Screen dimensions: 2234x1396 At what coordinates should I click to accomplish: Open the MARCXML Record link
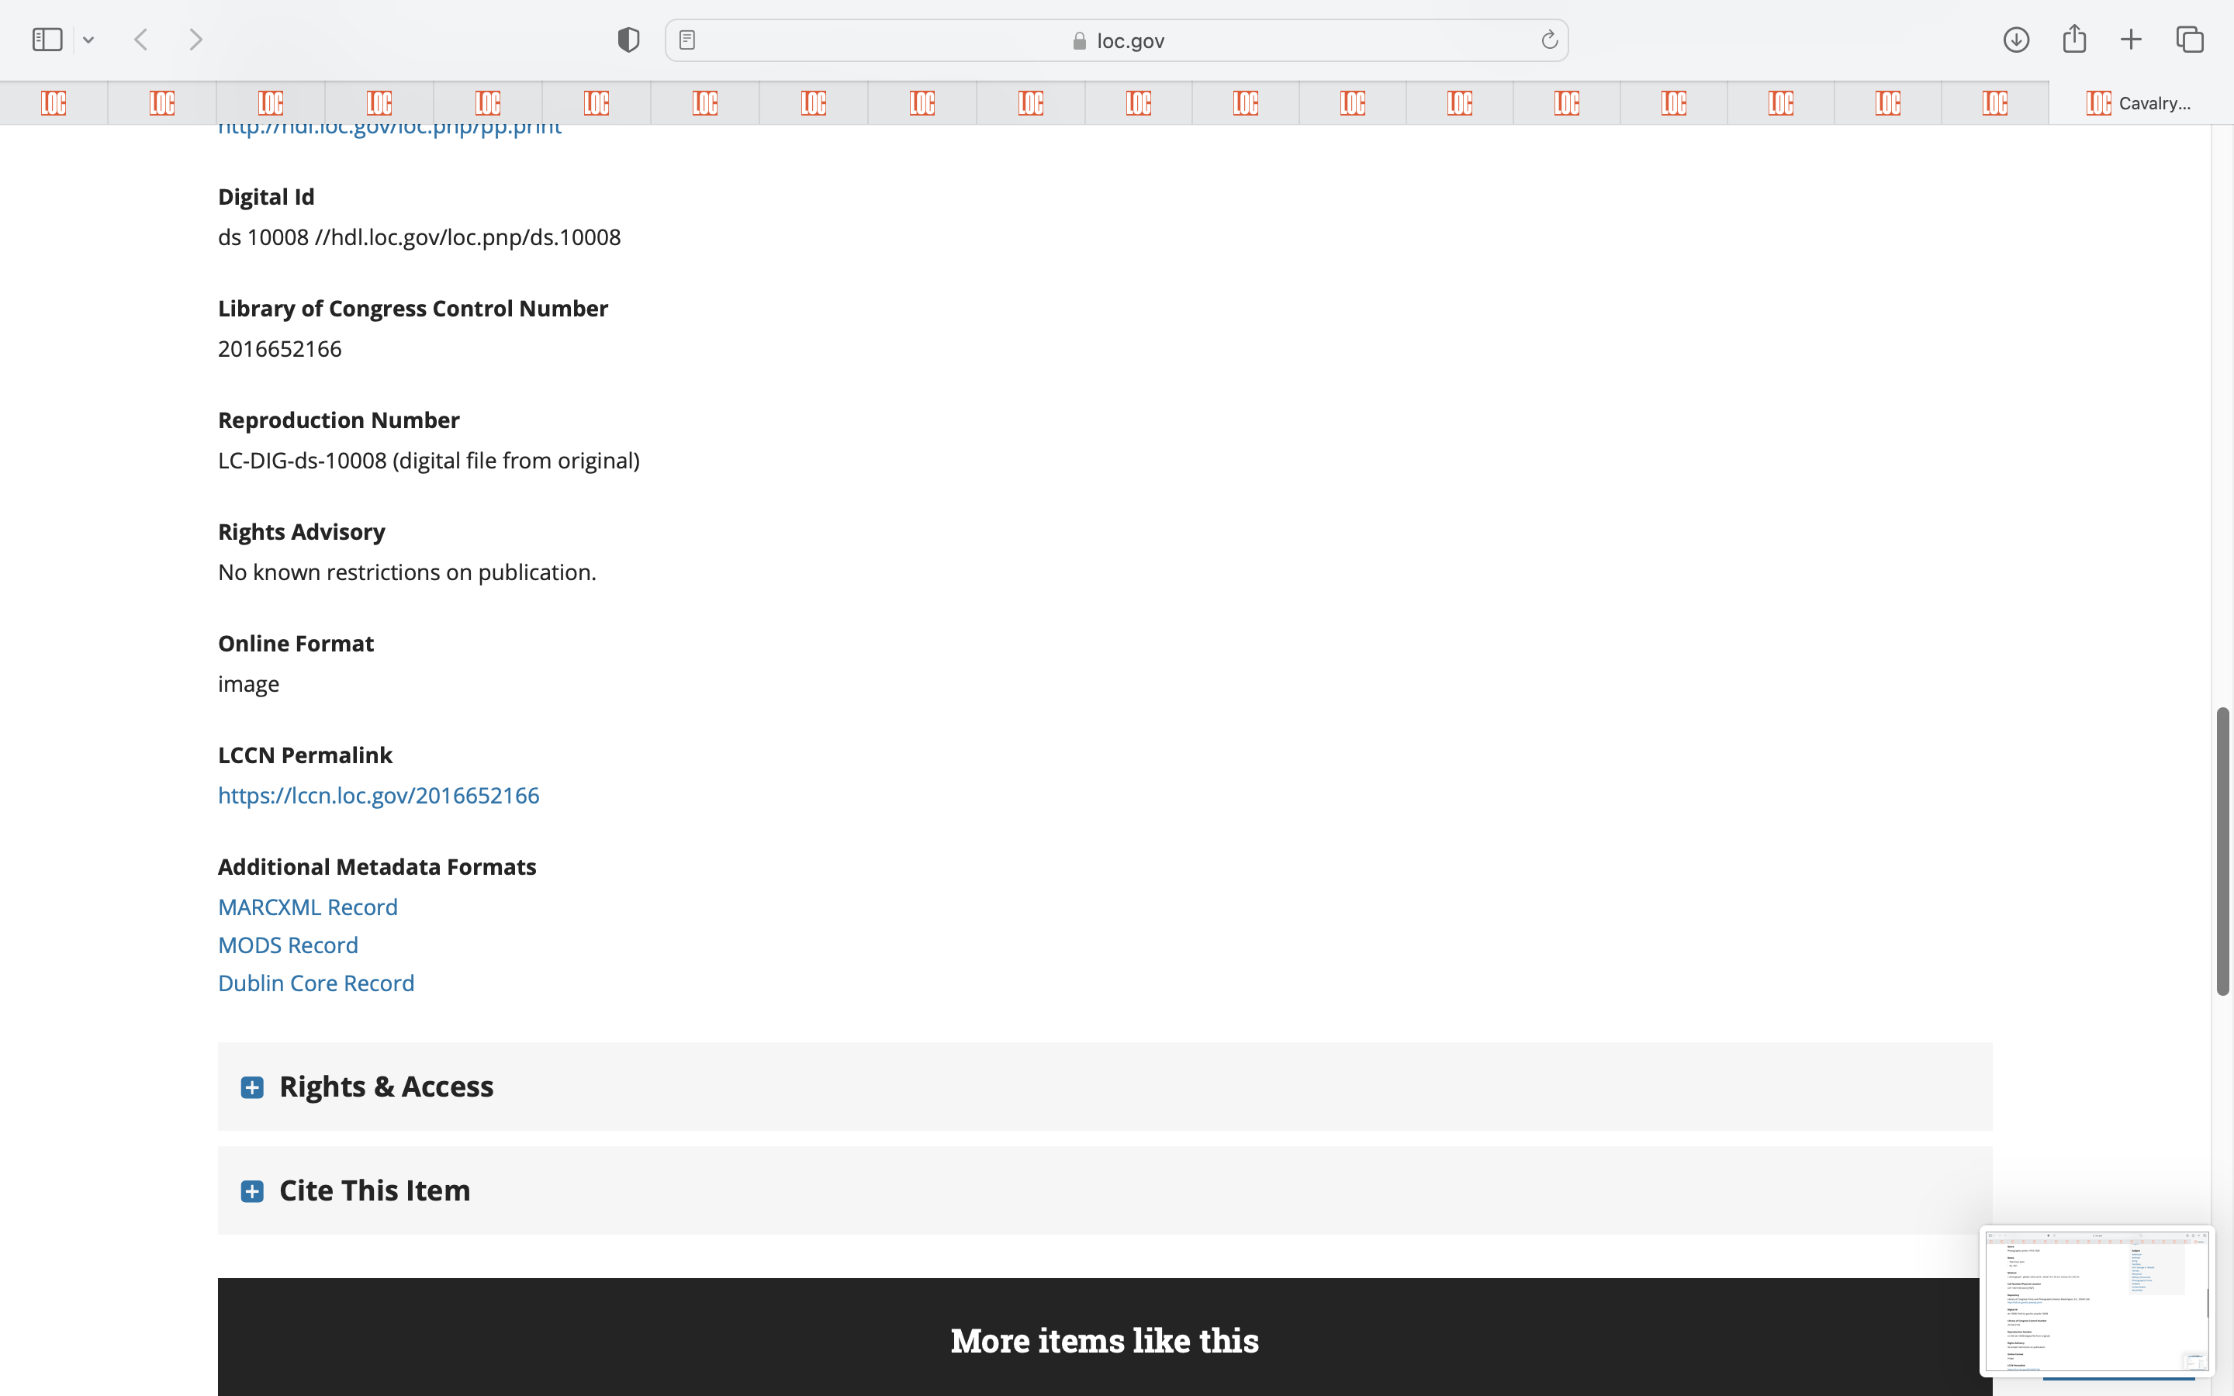[x=307, y=907]
